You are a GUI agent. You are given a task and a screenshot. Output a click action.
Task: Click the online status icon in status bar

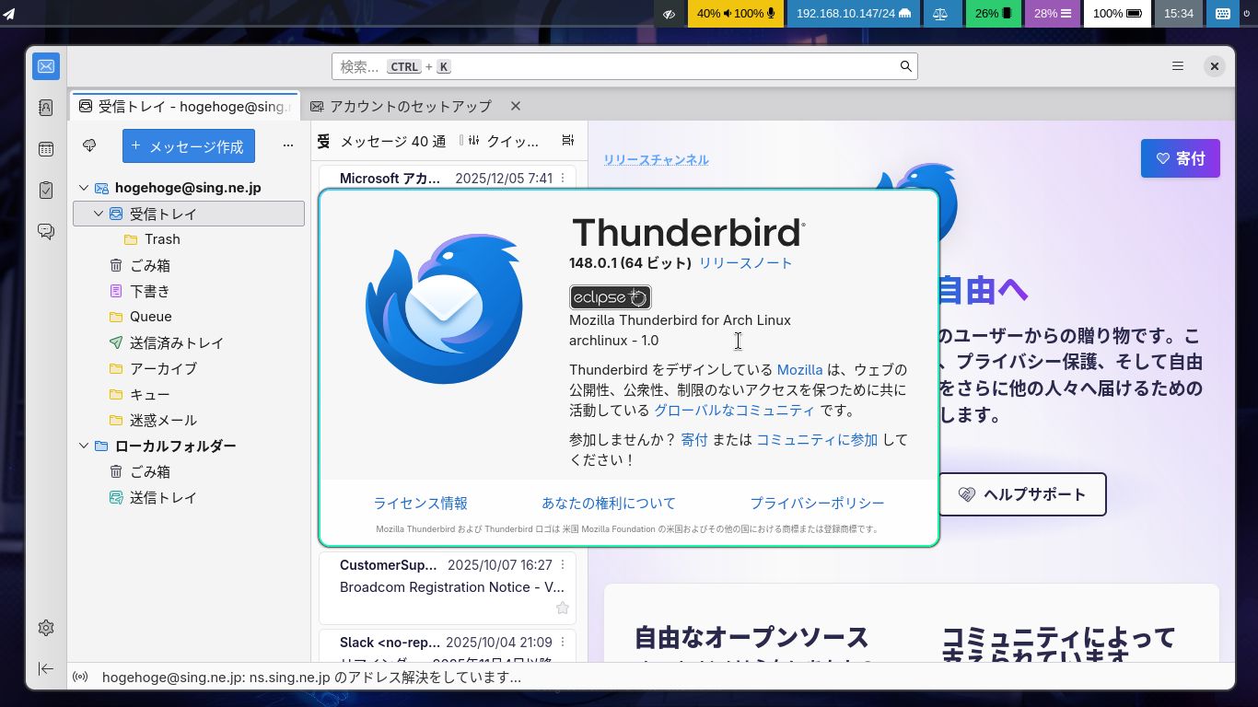(80, 678)
